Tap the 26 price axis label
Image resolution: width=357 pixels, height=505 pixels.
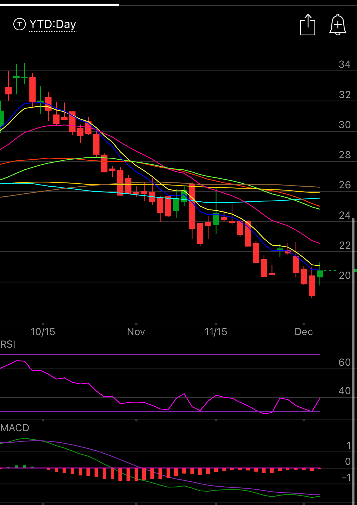345,185
